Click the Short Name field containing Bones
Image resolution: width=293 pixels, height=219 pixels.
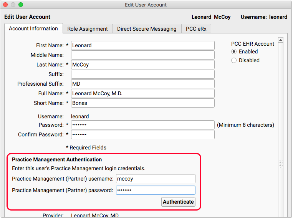[142, 103]
